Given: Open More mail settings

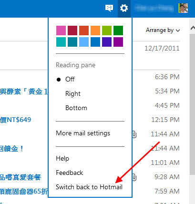Looking at the screenshot, I should (83, 133).
